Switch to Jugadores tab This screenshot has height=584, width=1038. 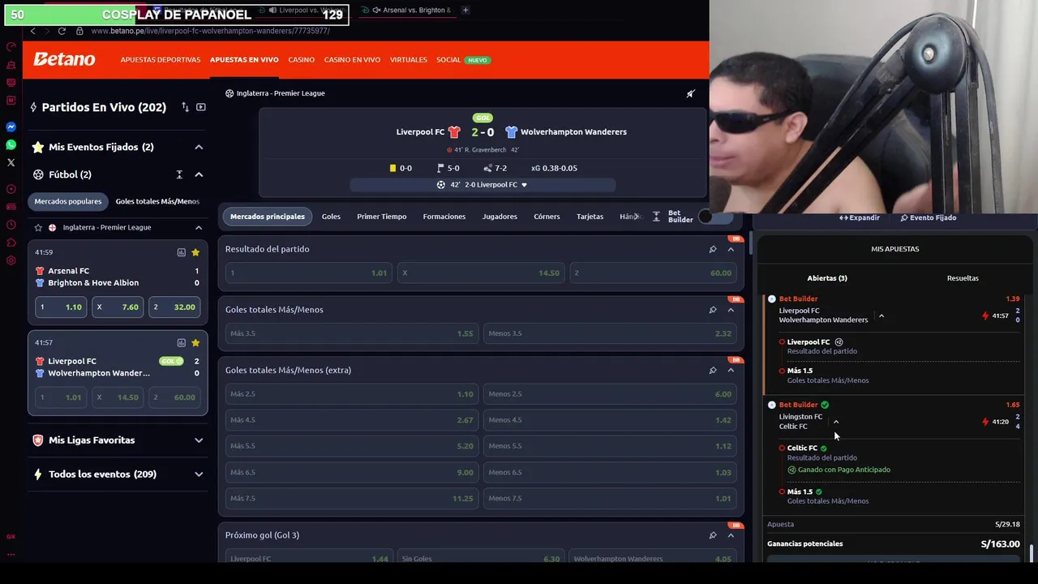coord(500,217)
